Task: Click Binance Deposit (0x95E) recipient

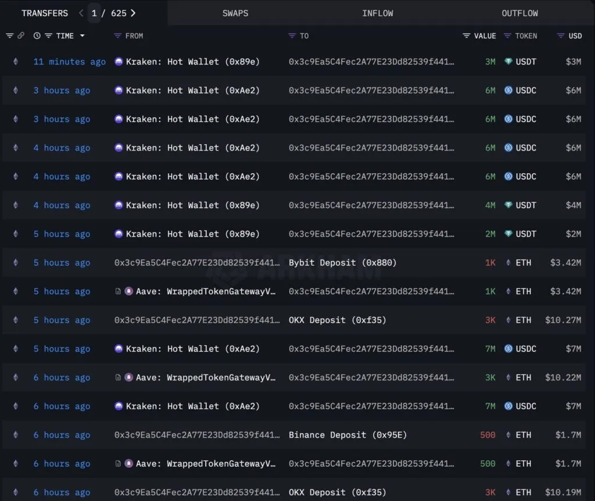Action: coord(347,435)
